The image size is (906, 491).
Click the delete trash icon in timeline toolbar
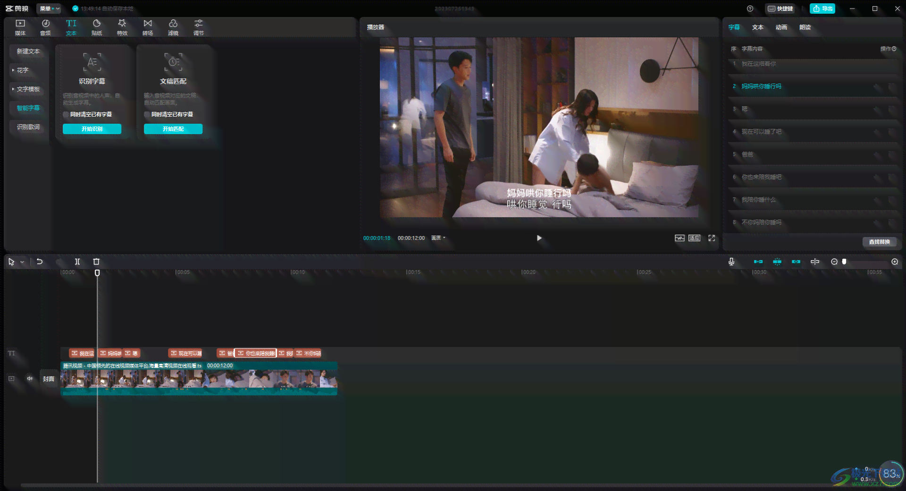(96, 262)
